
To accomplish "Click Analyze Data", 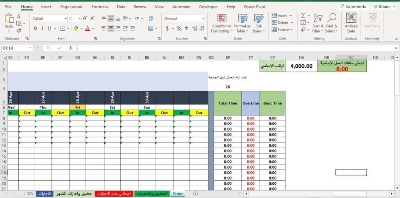I will click(351, 23).
